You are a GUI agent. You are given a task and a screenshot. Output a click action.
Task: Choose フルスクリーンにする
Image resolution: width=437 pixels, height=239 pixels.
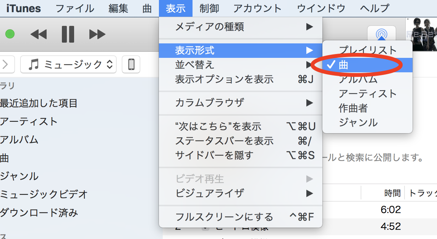[241, 217]
